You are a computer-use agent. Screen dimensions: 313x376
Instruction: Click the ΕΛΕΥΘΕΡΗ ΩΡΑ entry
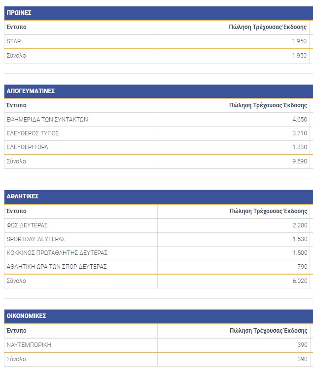[28, 147]
